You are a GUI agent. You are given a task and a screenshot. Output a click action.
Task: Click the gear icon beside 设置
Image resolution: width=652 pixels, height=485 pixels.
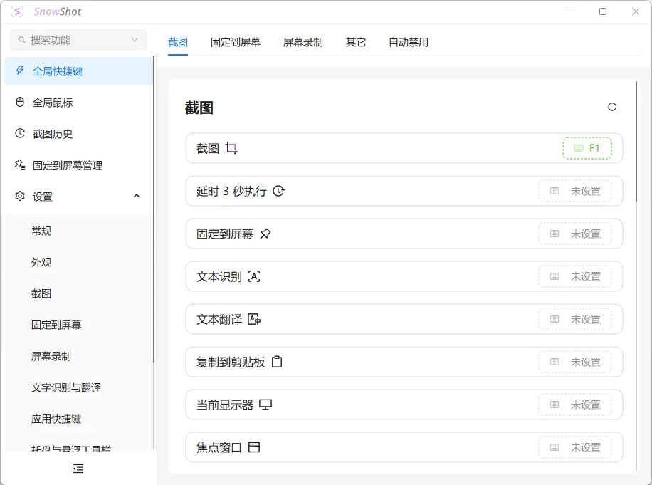point(19,196)
